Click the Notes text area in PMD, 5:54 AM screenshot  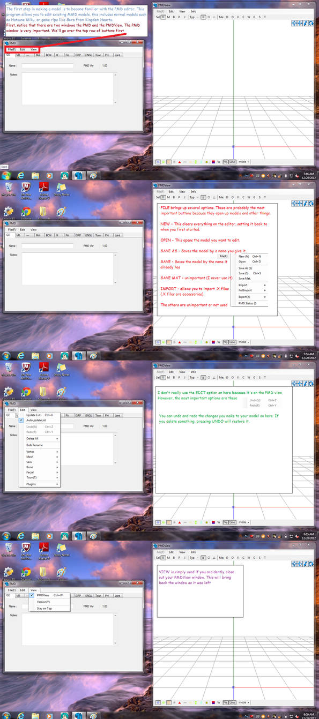[x=68, y=268]
